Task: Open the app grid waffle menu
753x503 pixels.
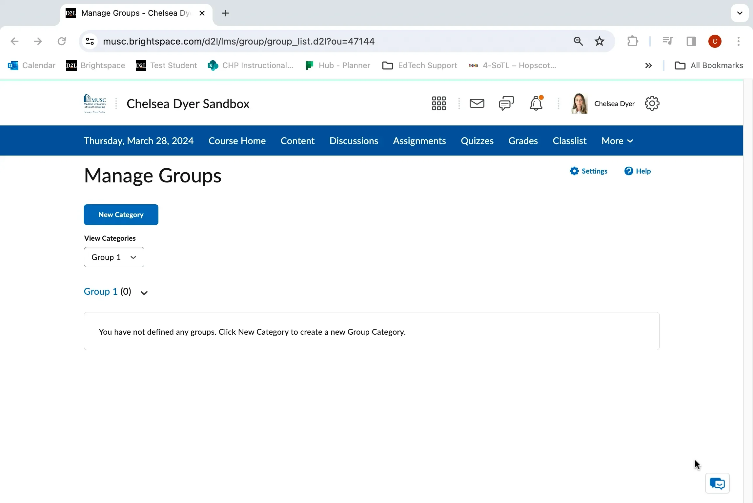Action: [x=438, y=103]
